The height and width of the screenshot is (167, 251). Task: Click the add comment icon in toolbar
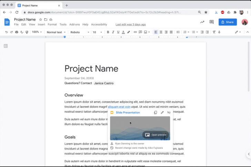click(x=140, y=32)
